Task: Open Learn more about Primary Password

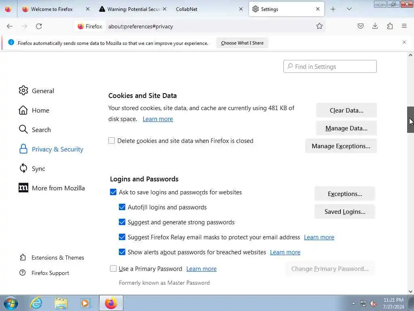Action: tap(201, 269)
